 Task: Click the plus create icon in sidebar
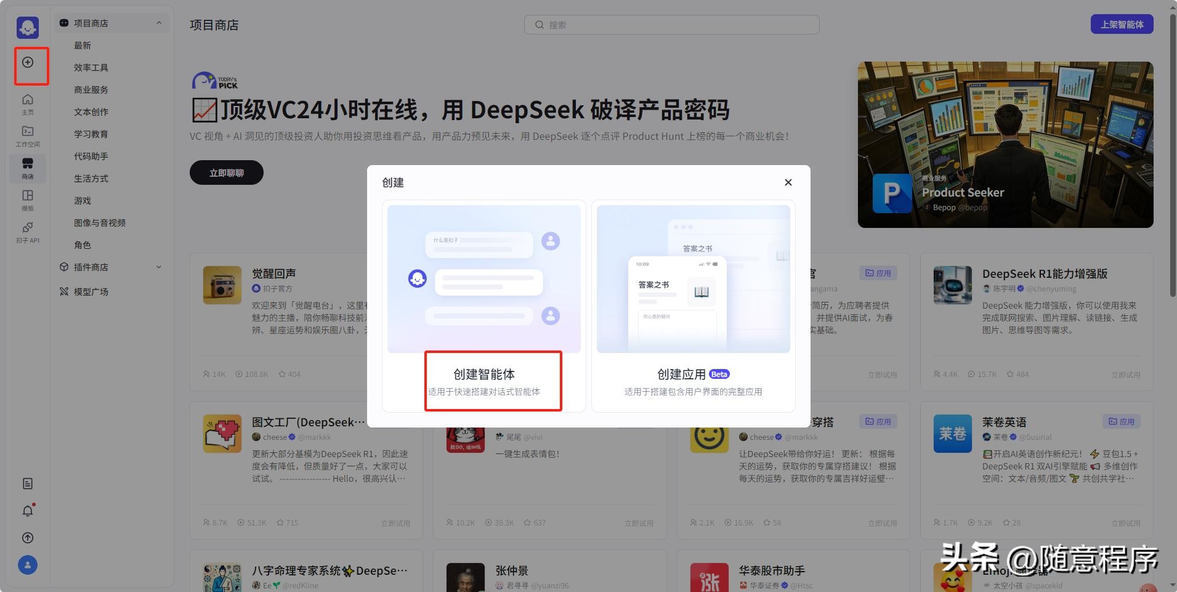[x=28, y=62]
